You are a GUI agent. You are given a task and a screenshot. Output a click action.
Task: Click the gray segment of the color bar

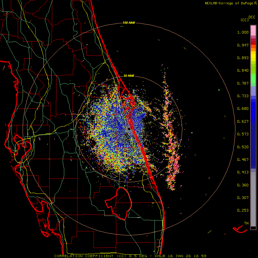point(253,199)
